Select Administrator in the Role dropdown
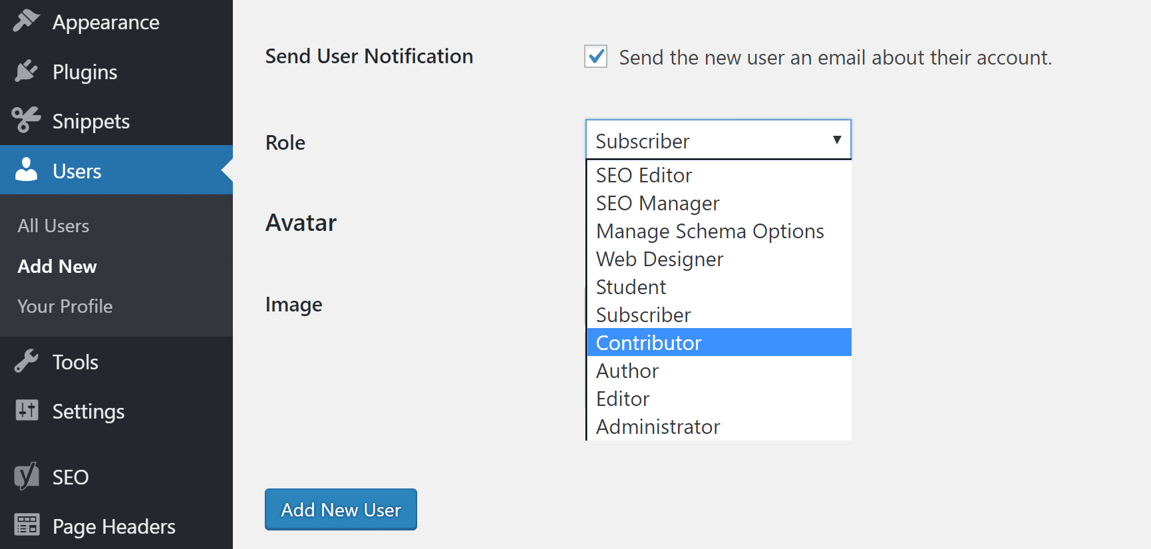 [x=657, y=427]
